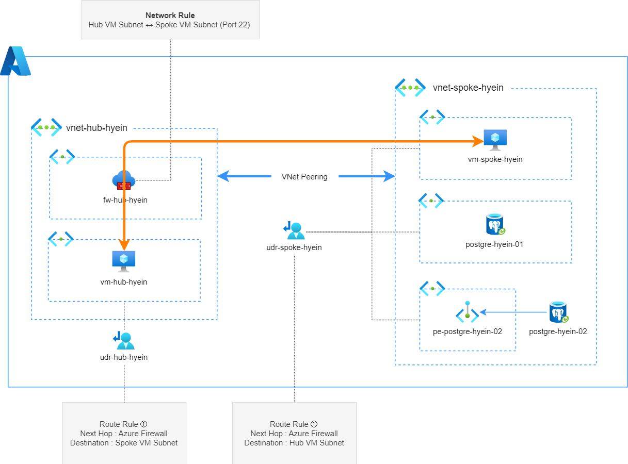
Task: Select the postgre-hyein-02 database icon
Action: [x=557, y=312]
